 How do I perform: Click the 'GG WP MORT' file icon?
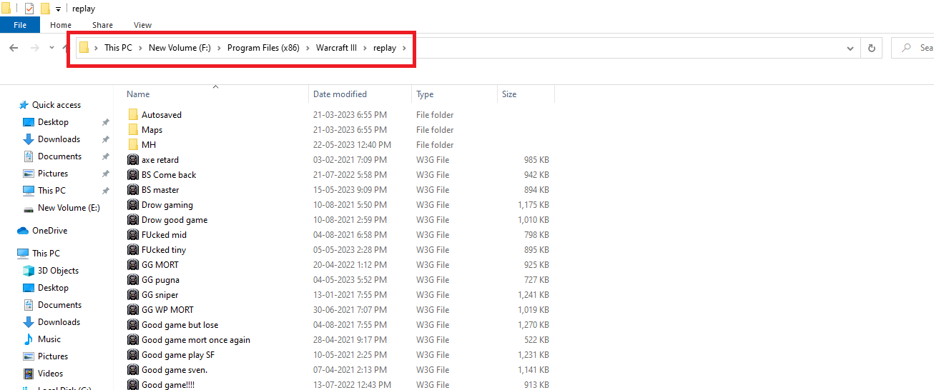pos(133,310)
